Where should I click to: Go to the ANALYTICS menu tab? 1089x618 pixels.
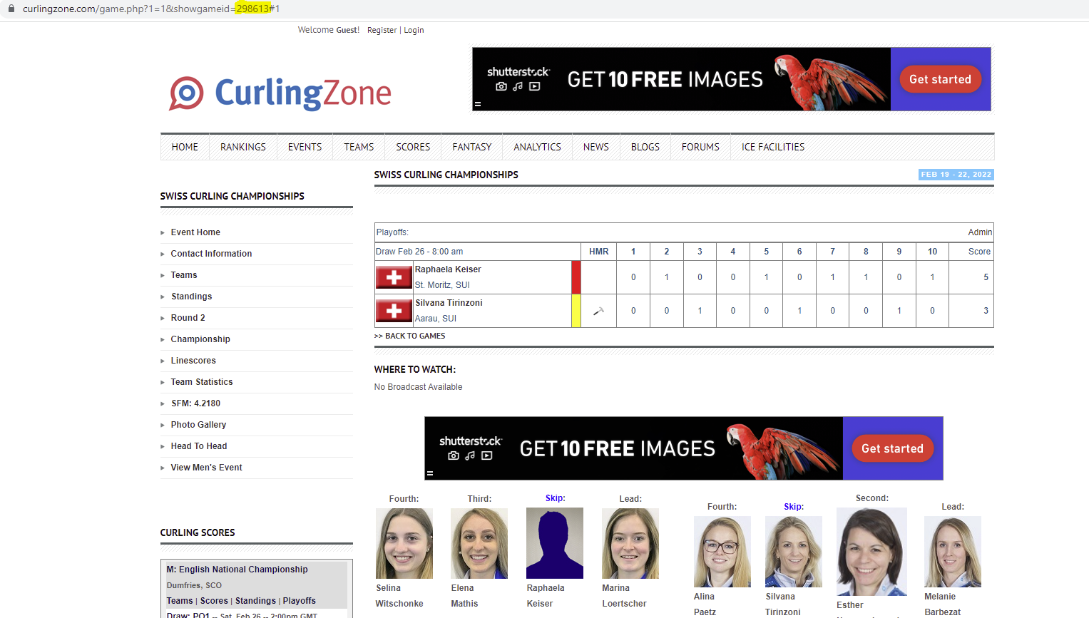click(537, 147)
